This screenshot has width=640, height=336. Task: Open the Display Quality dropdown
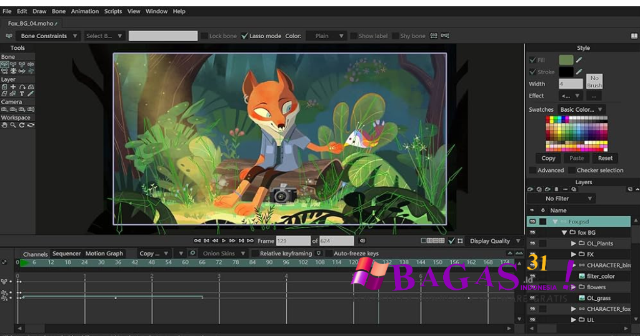pos(495,241)
